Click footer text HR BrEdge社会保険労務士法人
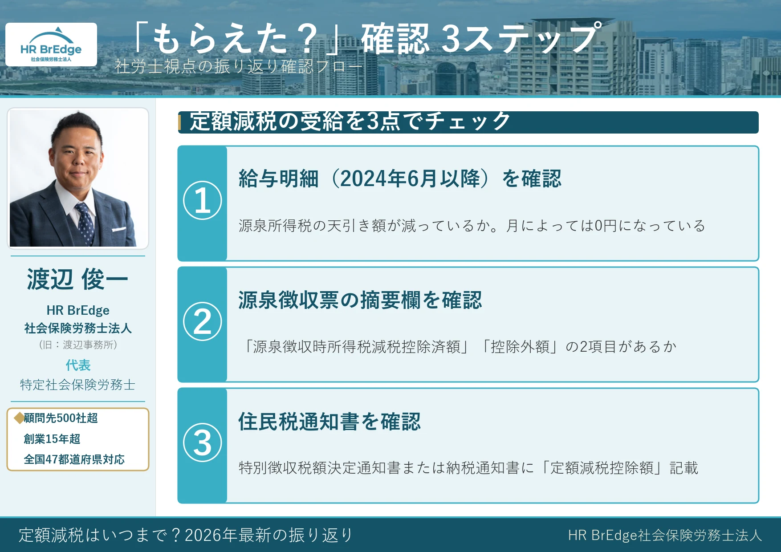 pyautogui.click(x=665, y=536)
